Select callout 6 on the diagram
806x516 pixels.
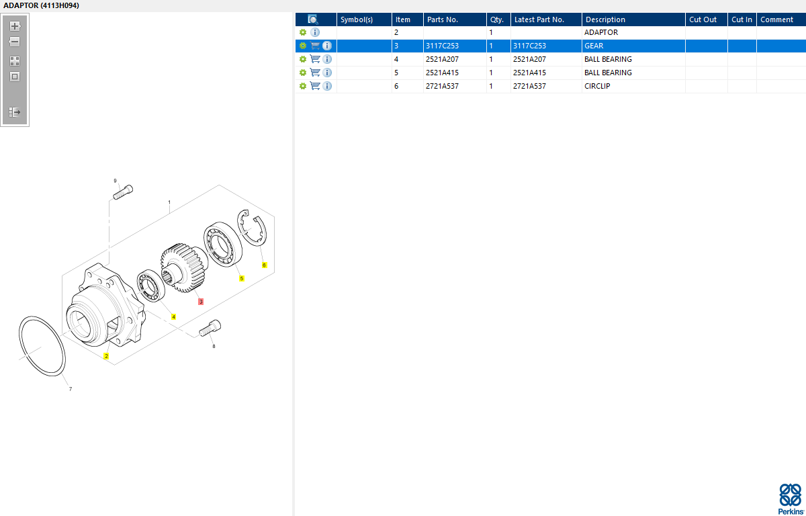coord(264,265)
